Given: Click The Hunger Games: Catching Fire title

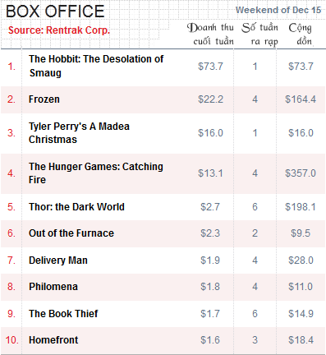Looking at the screenshot, I should [x=96, y=173].
